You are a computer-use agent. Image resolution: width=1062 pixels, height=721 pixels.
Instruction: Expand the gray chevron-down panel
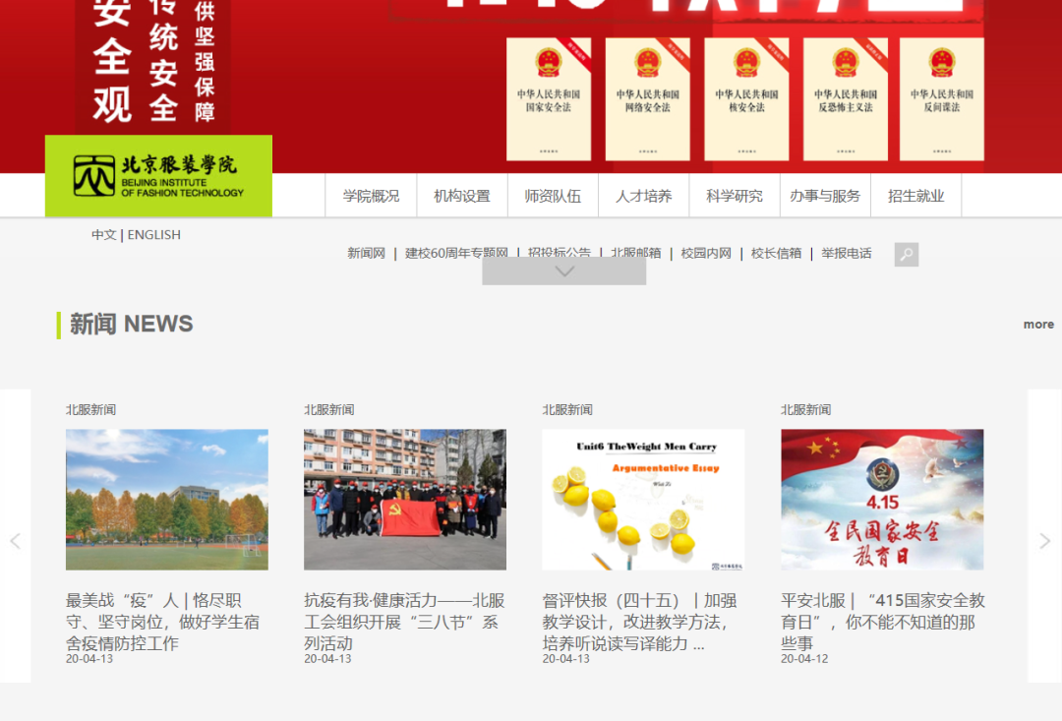pyautogui.click(x=563, y=271)
